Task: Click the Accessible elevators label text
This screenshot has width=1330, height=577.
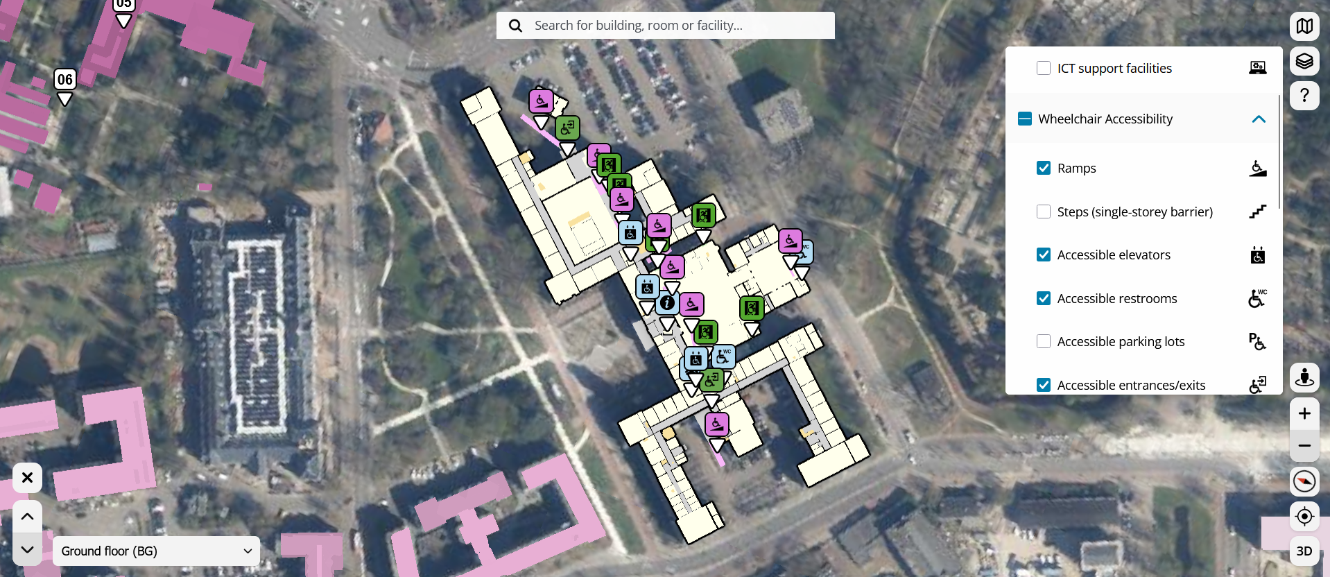Action: [x=1114, y=255]
